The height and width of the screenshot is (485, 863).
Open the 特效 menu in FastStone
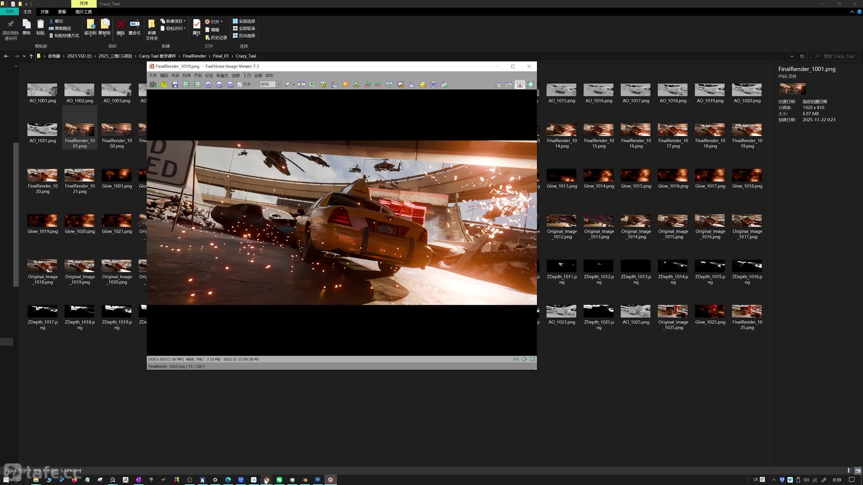[x=186, y=75]
